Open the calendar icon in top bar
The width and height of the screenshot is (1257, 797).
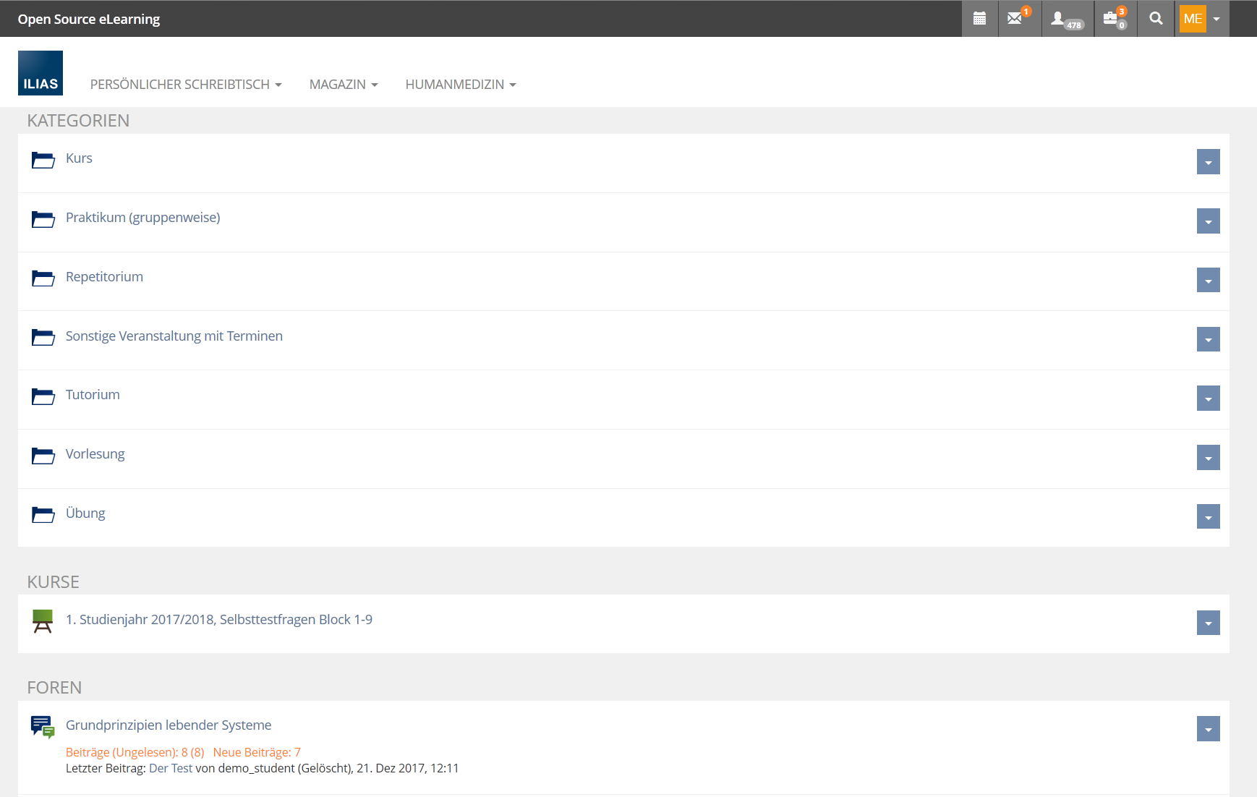pyautogui.click(x=979, y=19)
